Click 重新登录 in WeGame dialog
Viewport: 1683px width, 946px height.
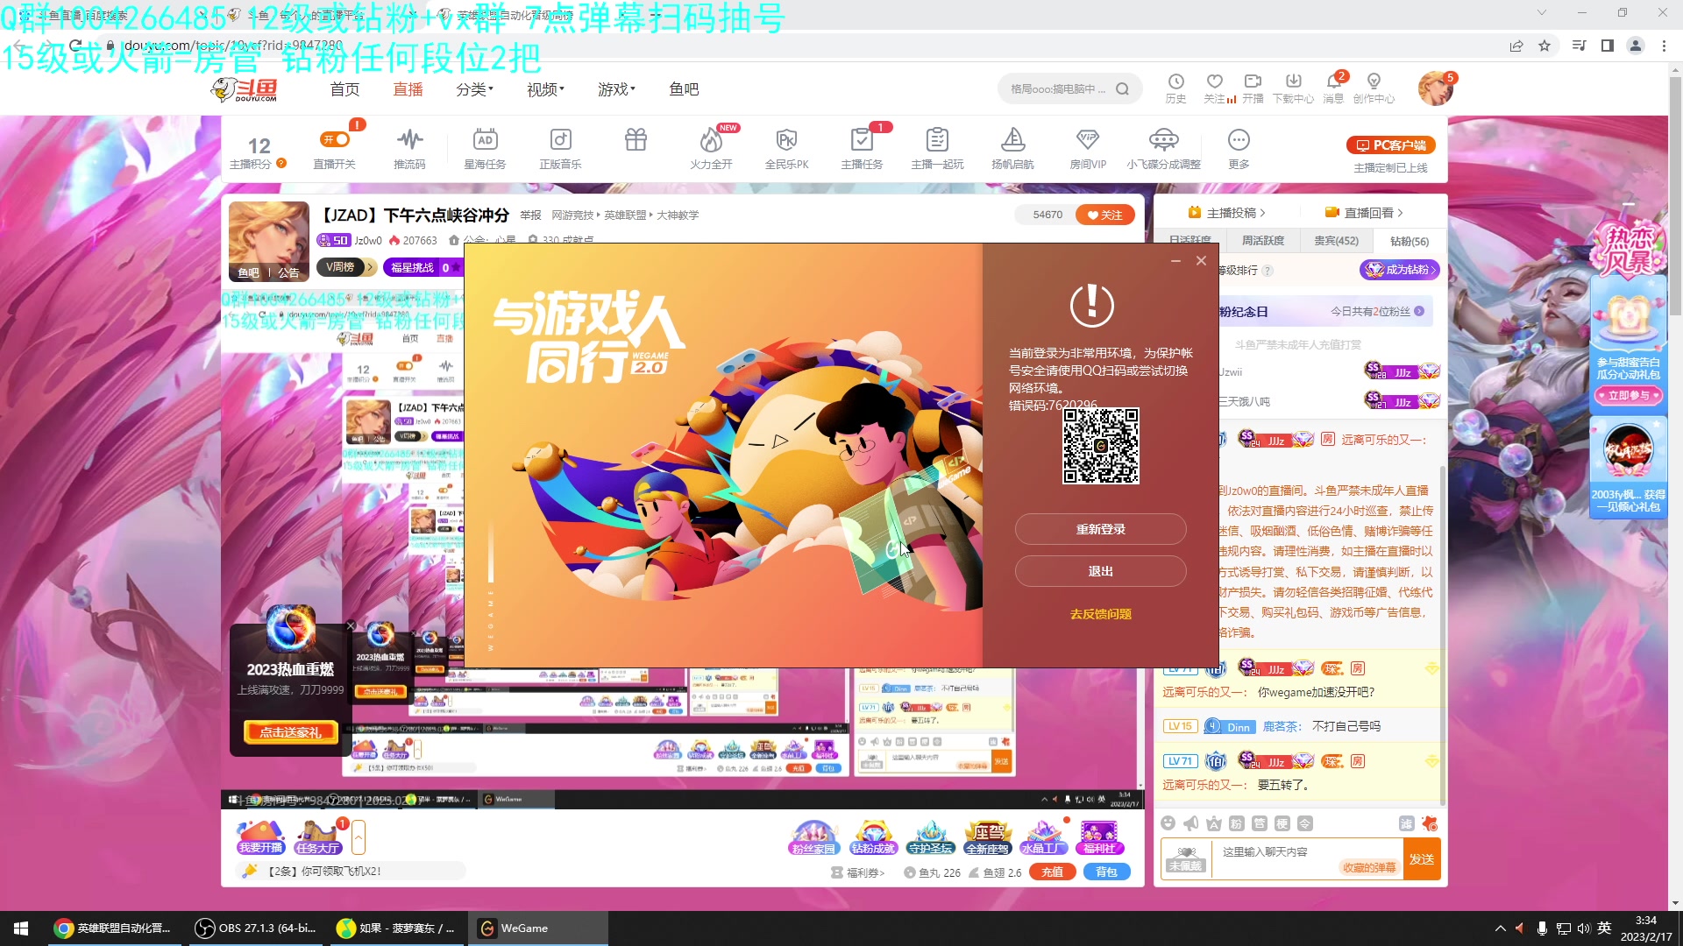coord(1100,529)
